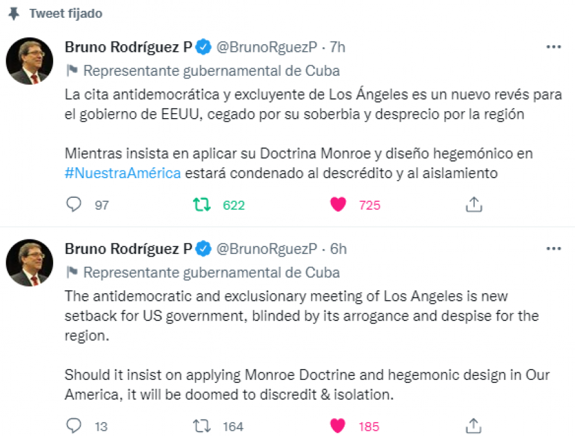Image resolution: width=575 pixels, height=436 pixels.
Task: Click the 7h timestamp on first tweet
Action: tap(337, 47)
